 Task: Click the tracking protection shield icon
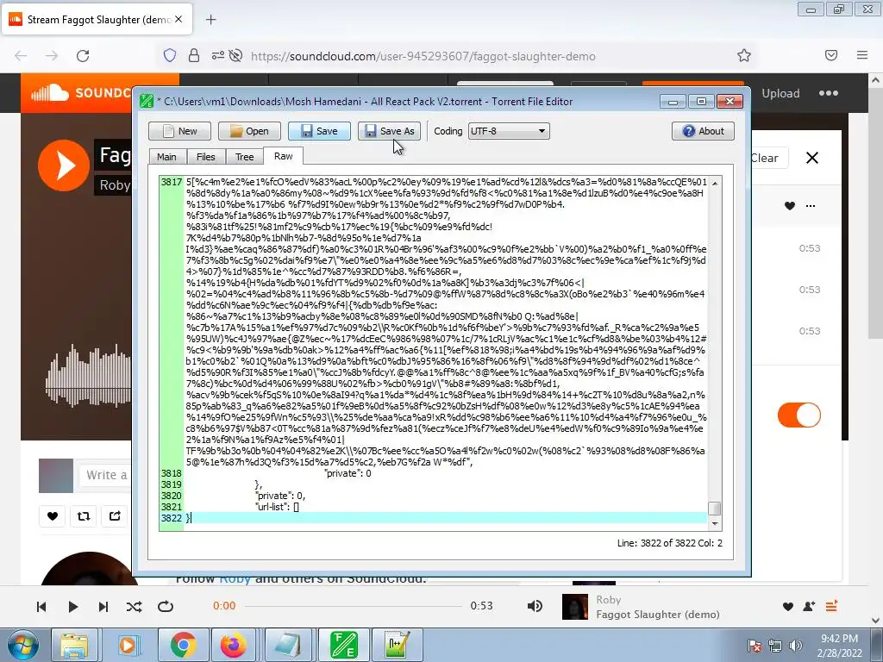coord(170,56)
